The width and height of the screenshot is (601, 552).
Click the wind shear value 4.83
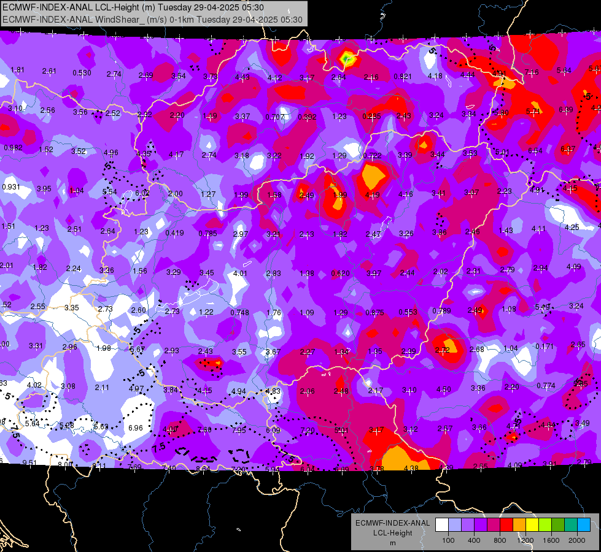pos(273,391)
